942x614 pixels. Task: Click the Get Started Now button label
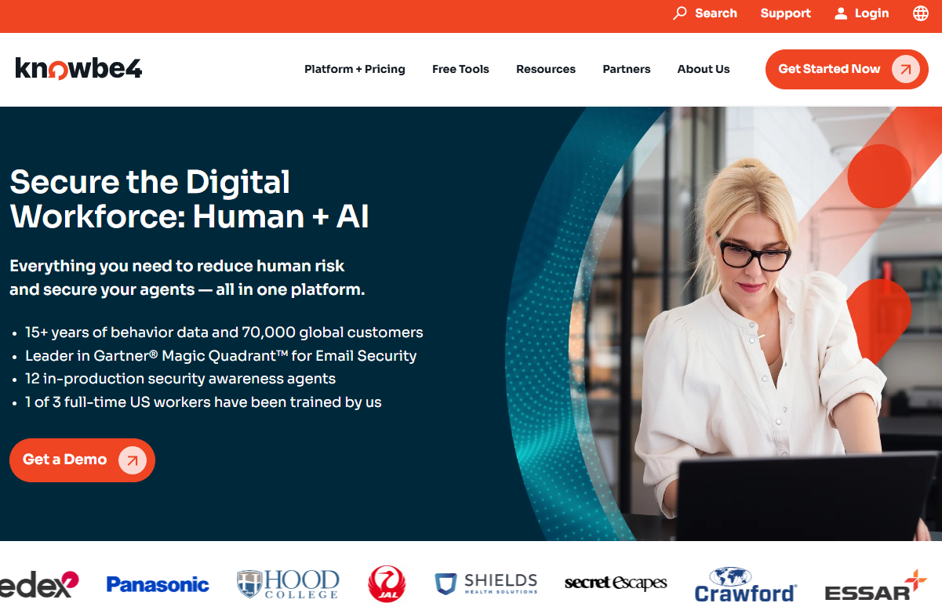[x=829, y=69]
